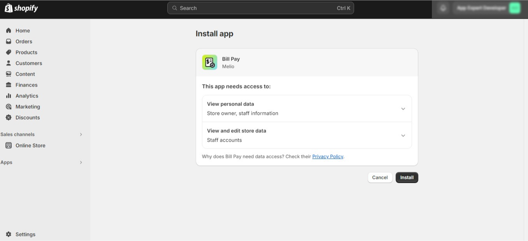Click Store owner, staff information text
Screen dimensions: 528x241
tap(242, 113)
